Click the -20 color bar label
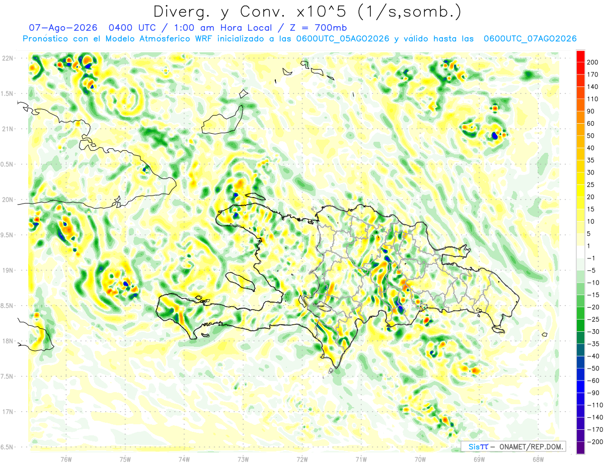The image size is (604, 466). [593, 307]
